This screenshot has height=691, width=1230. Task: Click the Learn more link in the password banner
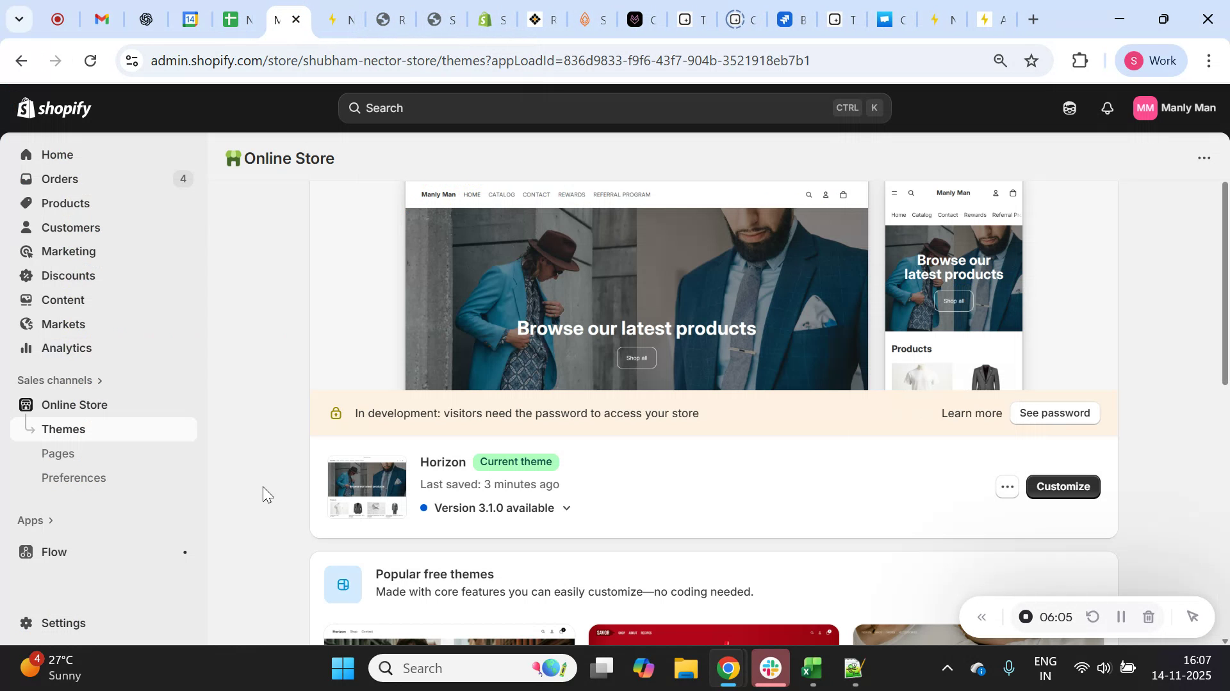(971, 413)
